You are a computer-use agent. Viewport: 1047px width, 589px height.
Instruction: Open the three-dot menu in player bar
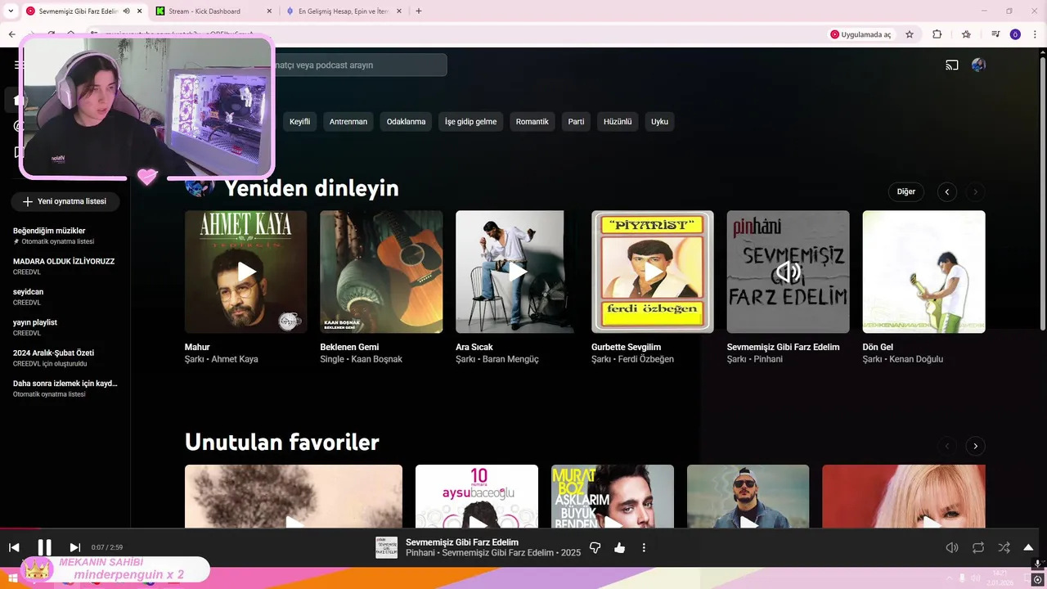644,547
